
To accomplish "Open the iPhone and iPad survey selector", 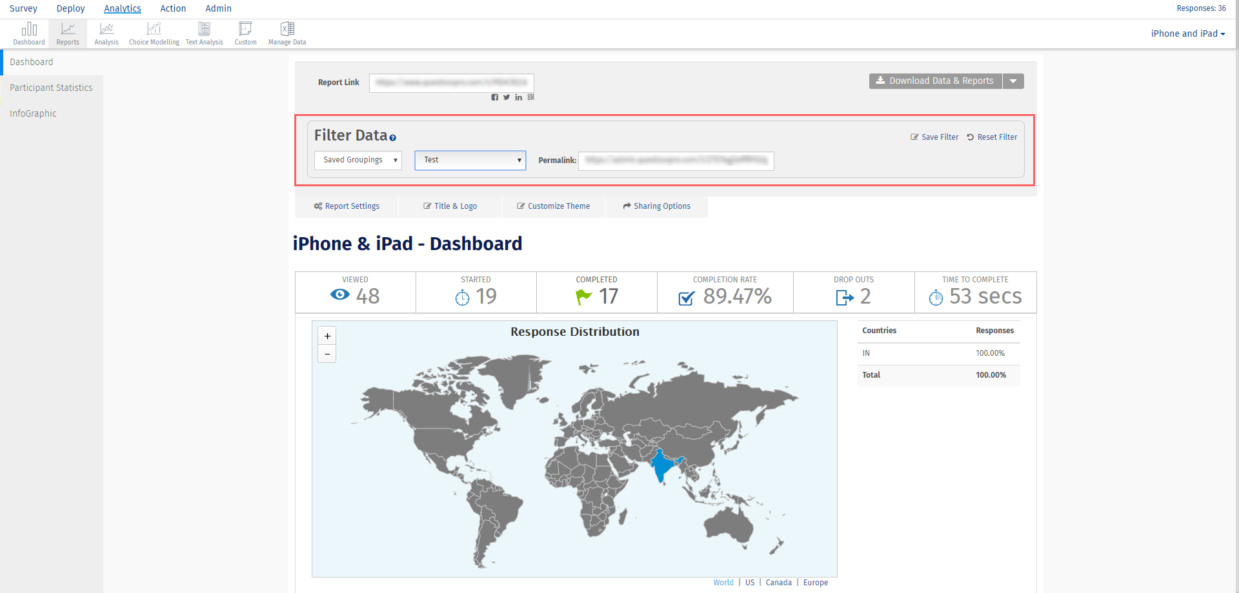I will pos(1187,34).
